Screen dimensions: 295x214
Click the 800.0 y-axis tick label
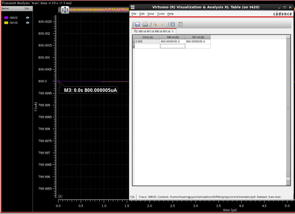tap(42, 81)
